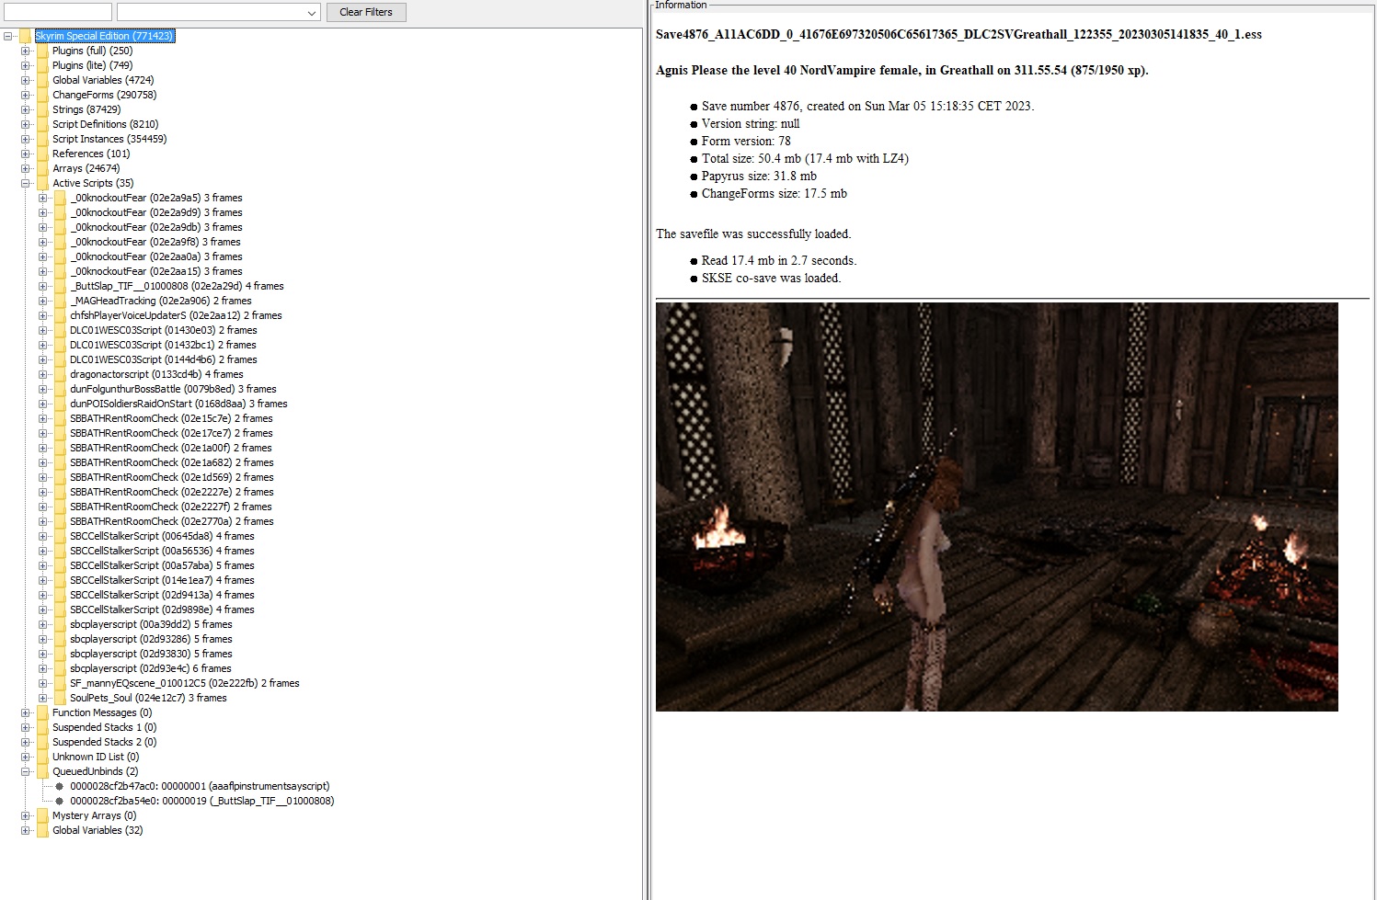Expand the Plugins (lite) (749) node
Viewport: 1377px width, 900px height.
[26, 65]
